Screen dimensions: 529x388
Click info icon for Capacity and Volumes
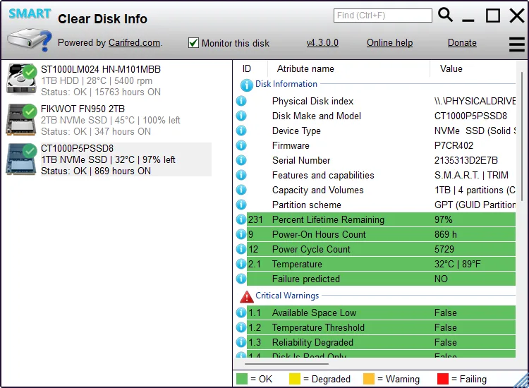pyautogui.click(x=241, y=190)
